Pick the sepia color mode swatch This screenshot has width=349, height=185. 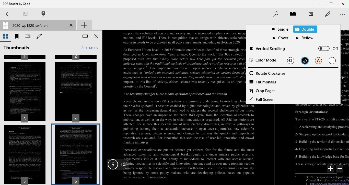click(x=318, y=60)
